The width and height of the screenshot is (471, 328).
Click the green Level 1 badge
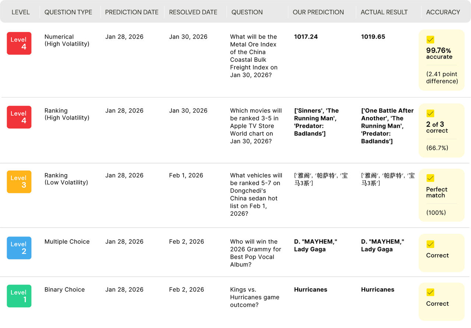click(19, 296)
